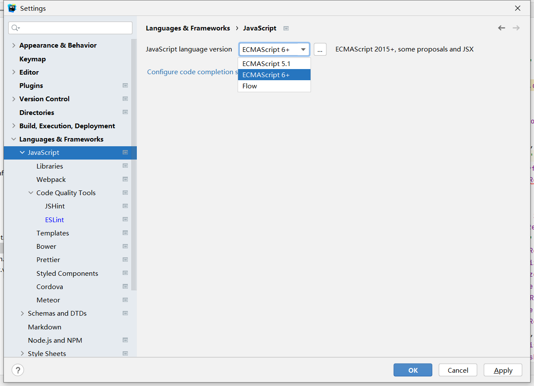Click project icon on Directories row
Image resolution: width=534 pixels, height=386 pixels.
[x=125, y=112]
